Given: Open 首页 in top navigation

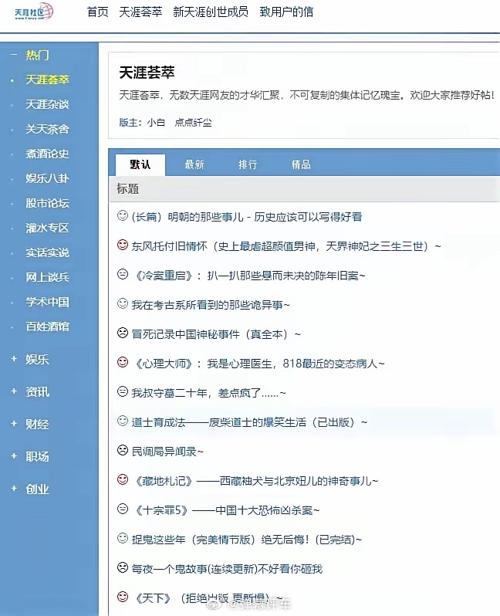Looking at the screenshot, I should pyautogui.click(x=97, y=12).
